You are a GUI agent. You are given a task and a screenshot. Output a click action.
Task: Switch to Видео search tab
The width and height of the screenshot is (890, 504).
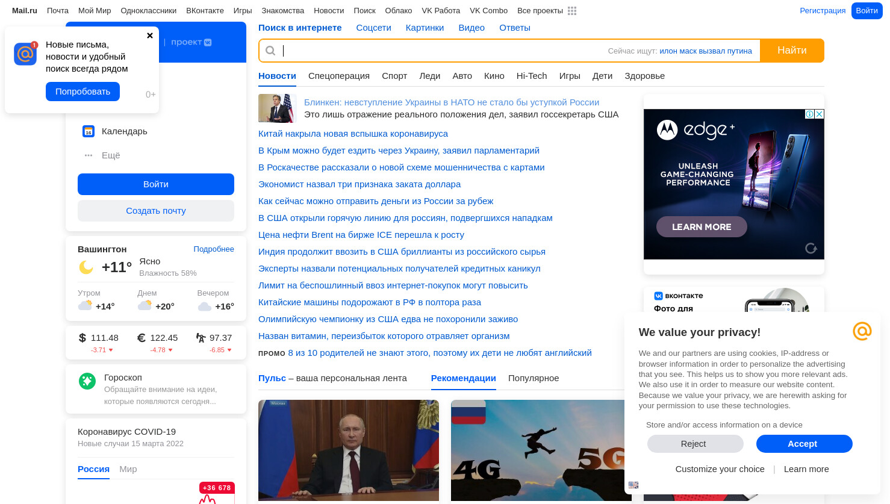[x=471, y=28]
